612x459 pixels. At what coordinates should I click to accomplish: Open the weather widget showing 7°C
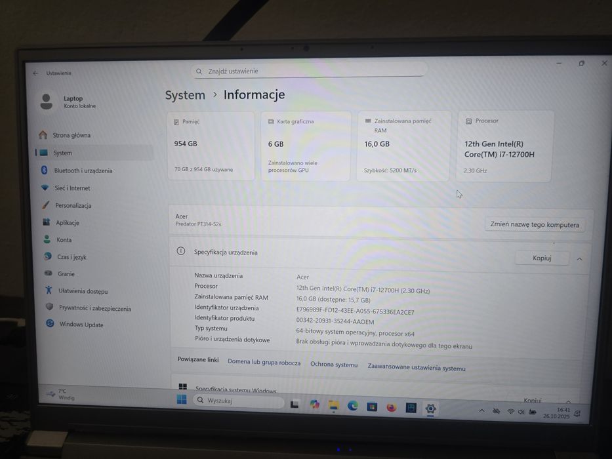pyautogui.click(x=60, y=394)
